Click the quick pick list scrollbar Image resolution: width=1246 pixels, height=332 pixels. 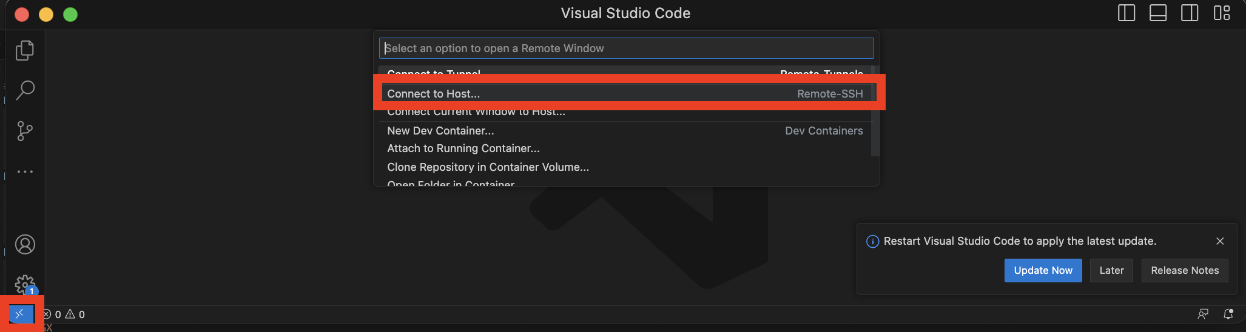click(875, 111)
